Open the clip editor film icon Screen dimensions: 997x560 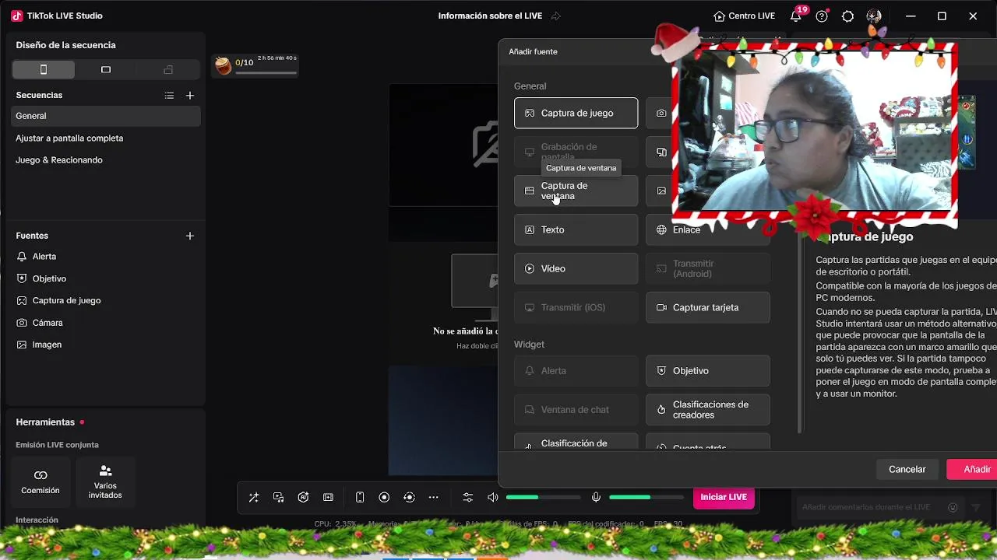click(x=329, y=498)
